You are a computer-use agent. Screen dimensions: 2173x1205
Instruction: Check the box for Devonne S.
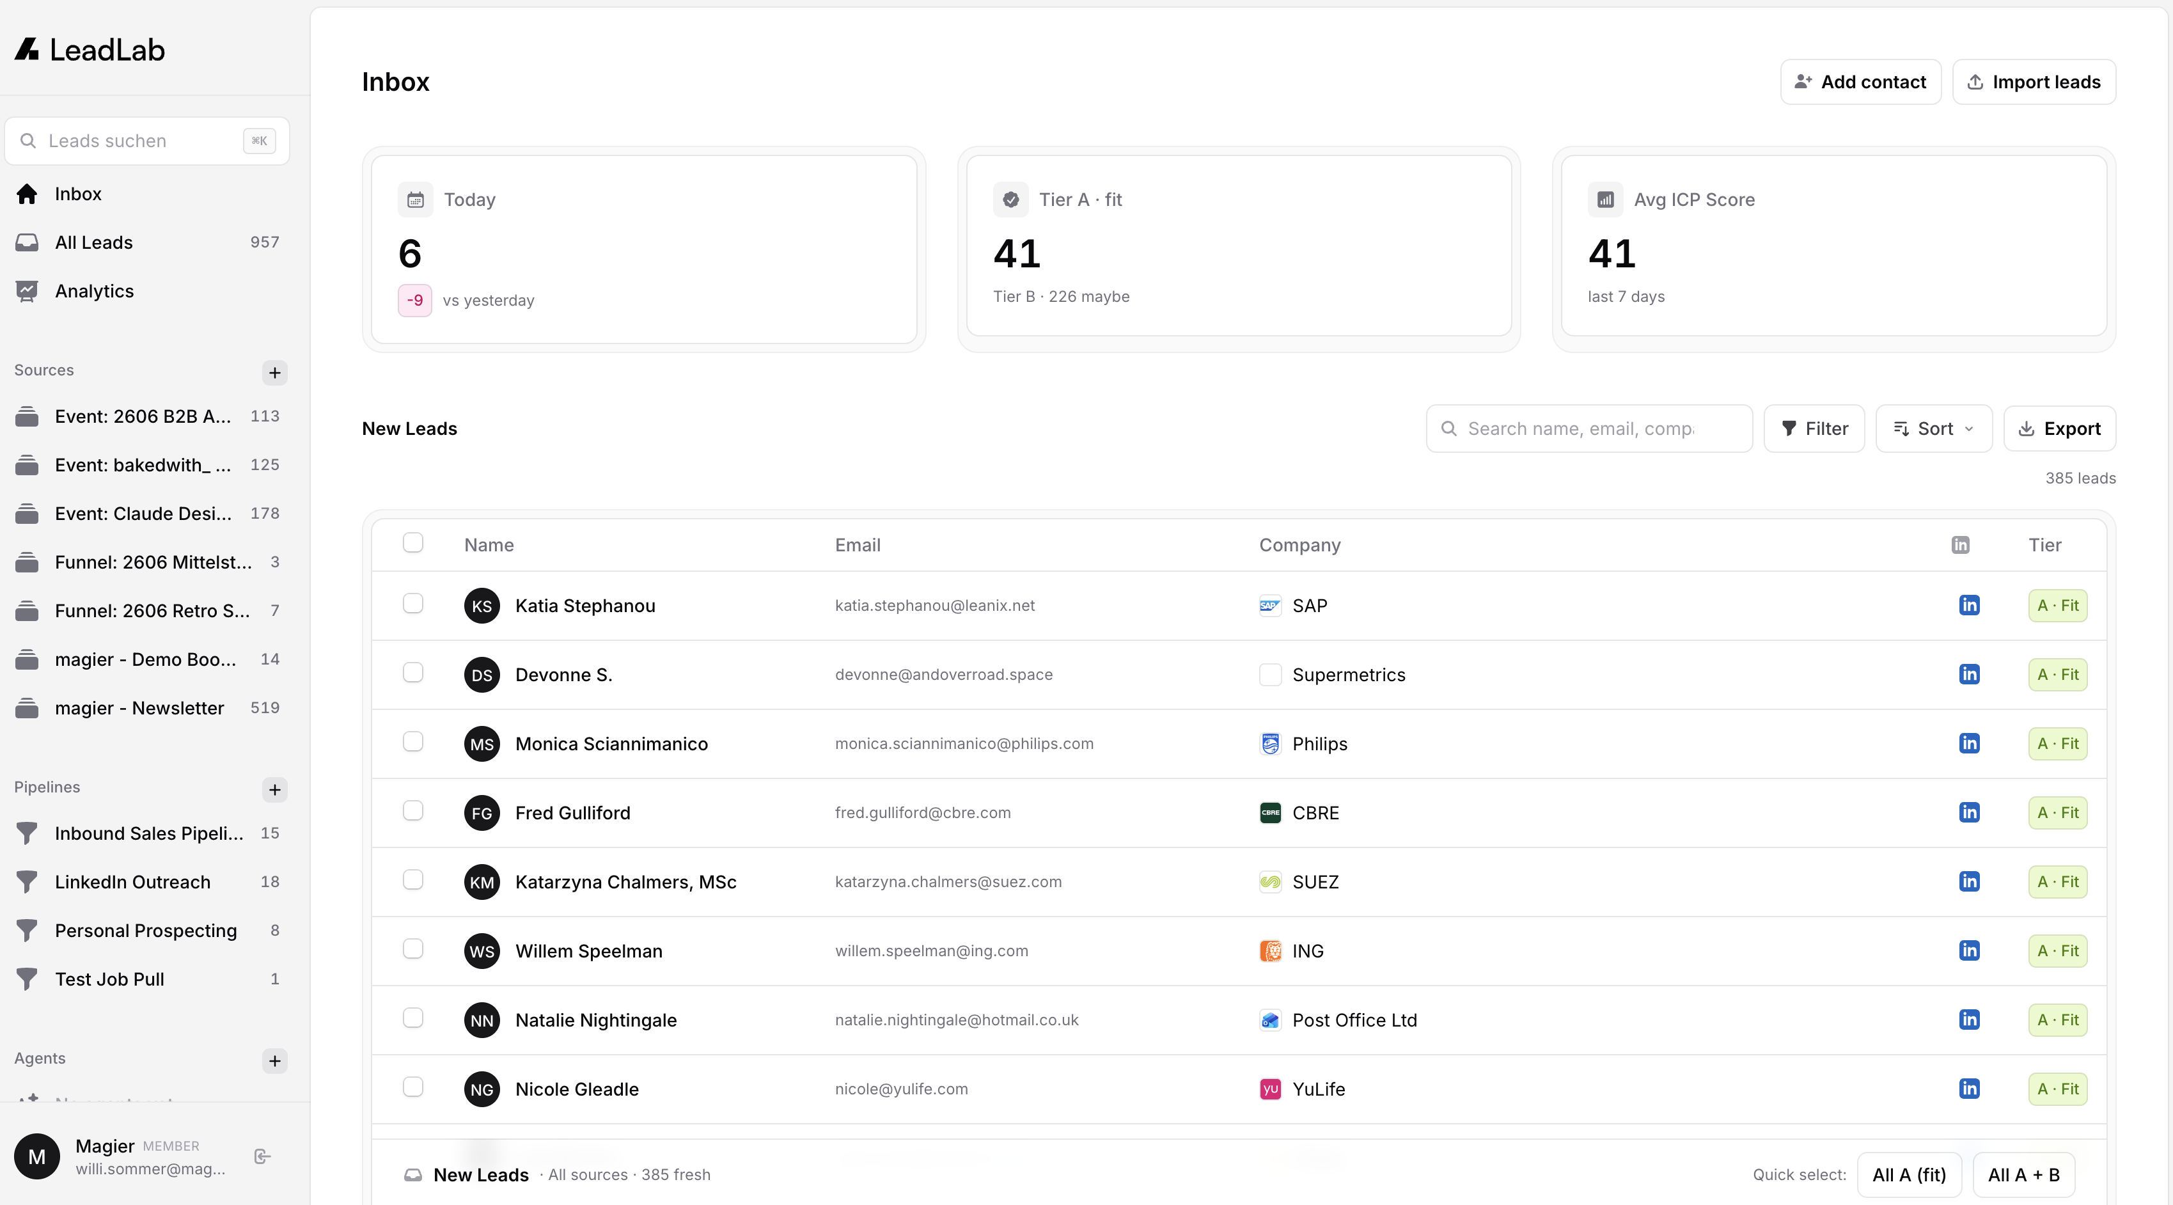tap(412, 673)
